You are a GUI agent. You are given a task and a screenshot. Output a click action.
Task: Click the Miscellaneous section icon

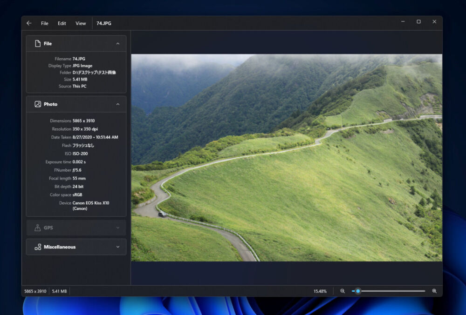pyautogui.click(x=38, y=247)
